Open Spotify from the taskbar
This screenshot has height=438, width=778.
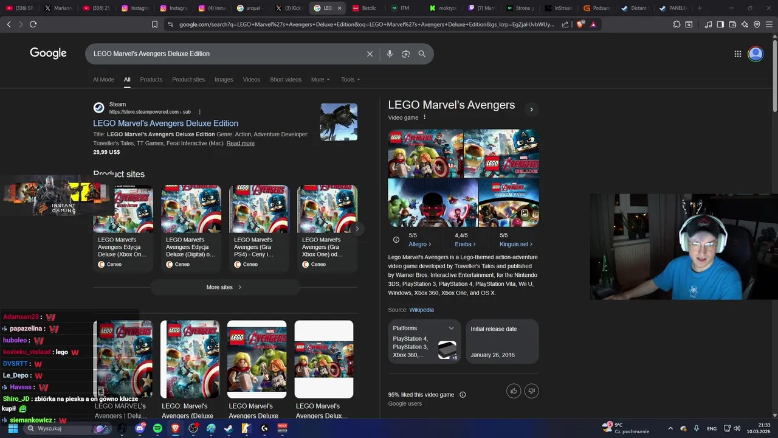(157, 428)
